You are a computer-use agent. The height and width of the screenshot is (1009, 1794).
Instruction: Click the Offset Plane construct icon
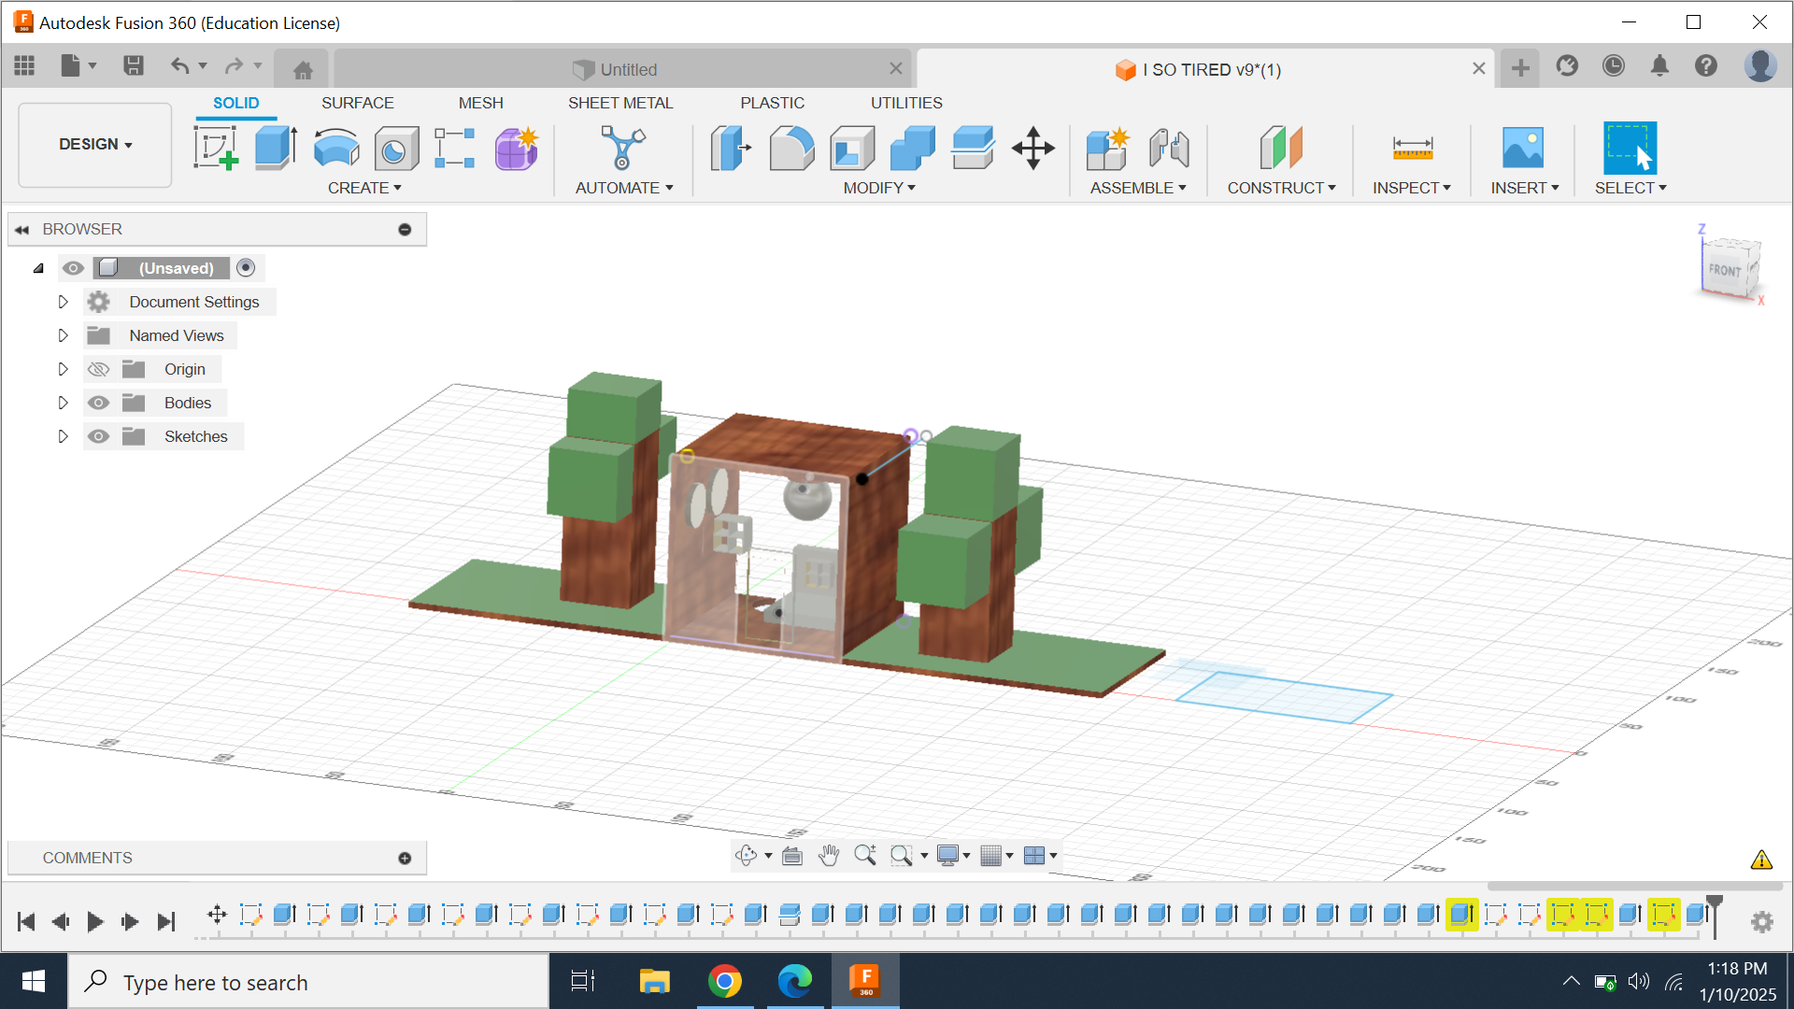pyautogui.click(x=1281, y=148)
